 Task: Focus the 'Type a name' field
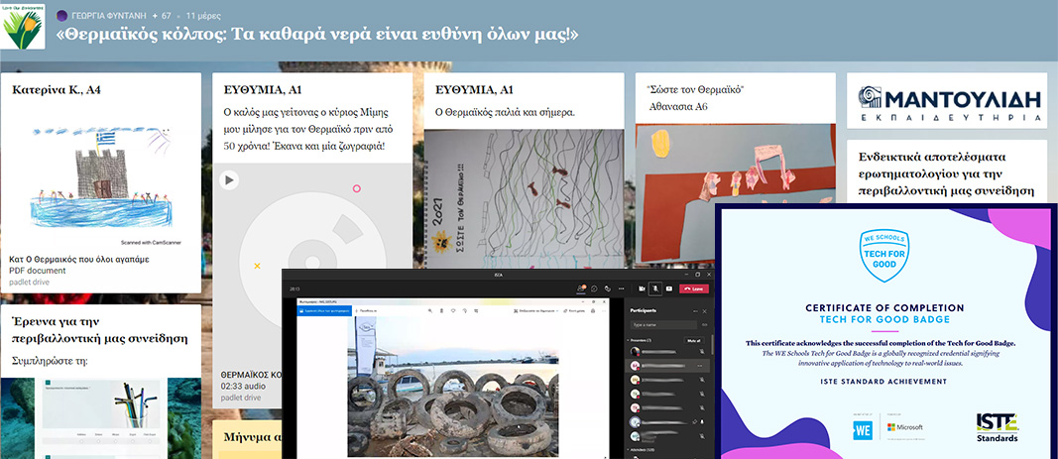[x=663, y=325]
